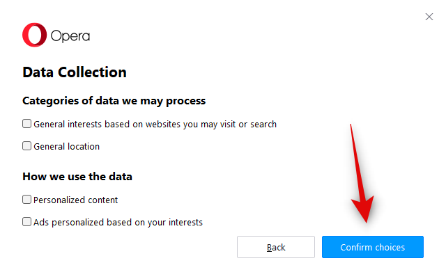The image size is (446, 279).
Task: Click the red Opera logo icon
Action: click(34, 35)
